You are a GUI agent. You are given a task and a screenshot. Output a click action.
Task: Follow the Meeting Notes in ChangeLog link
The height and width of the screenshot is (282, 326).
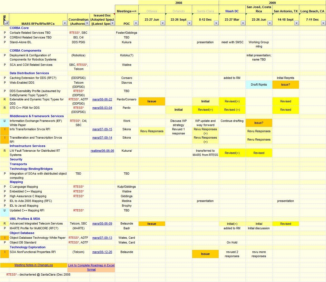(x=33, y=265)
